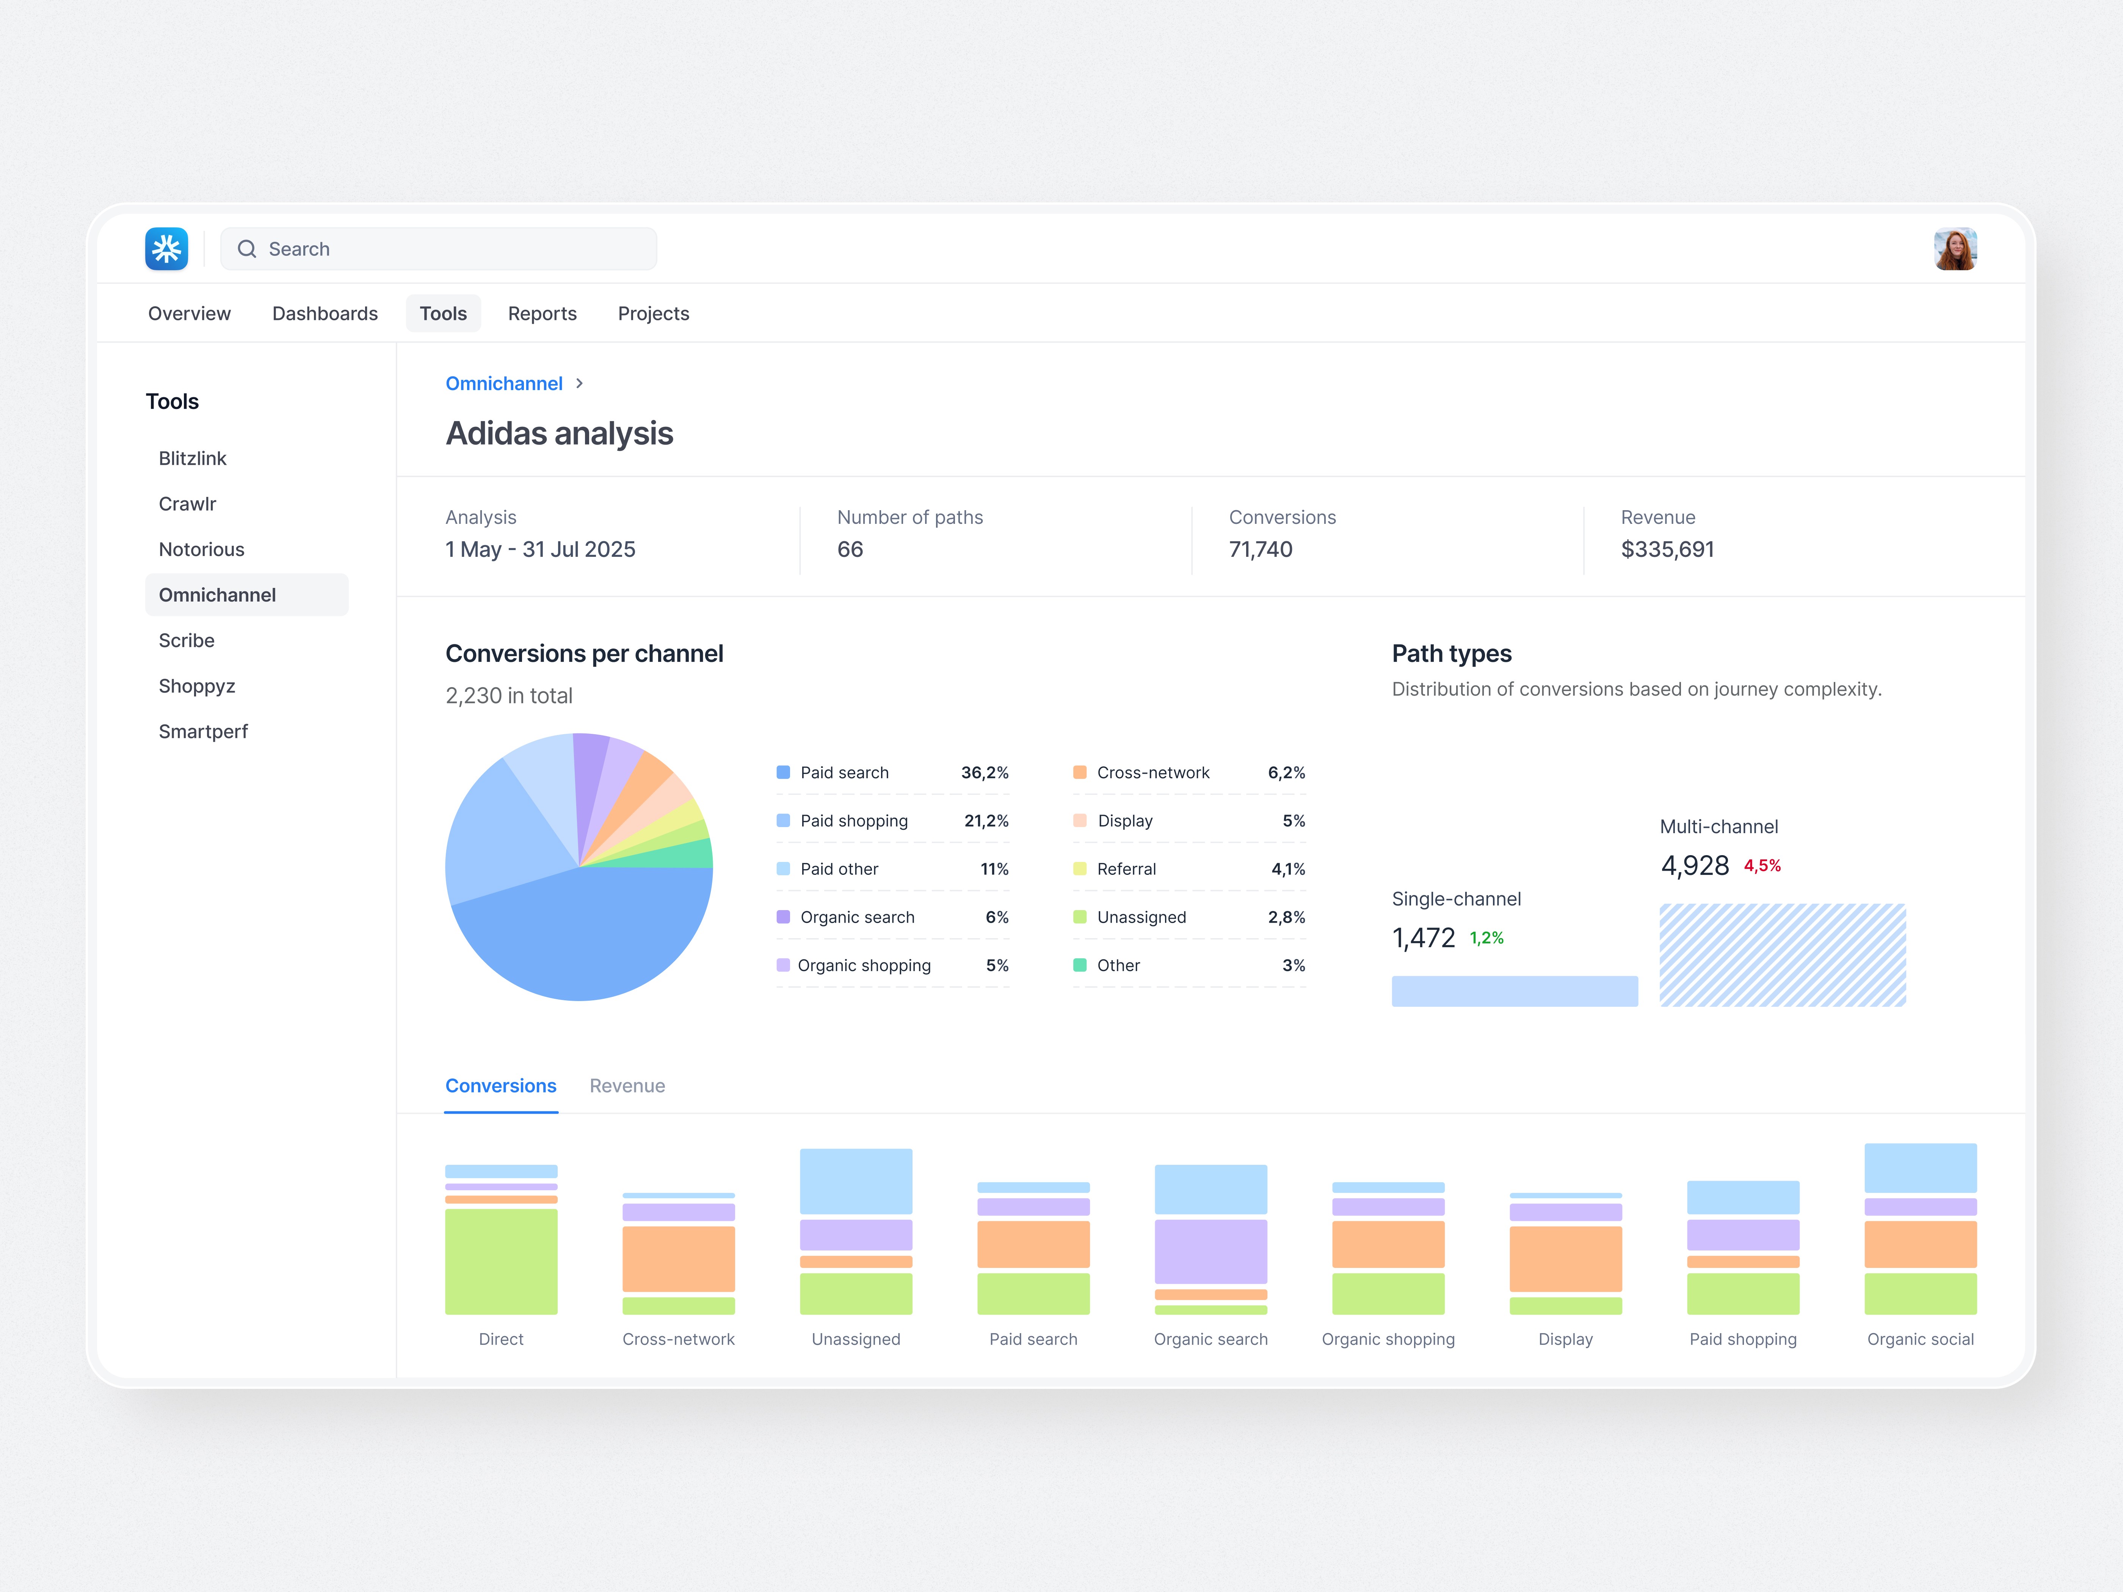Switch to the Revenue tab
Screen dimensions: 2123x1592
[628, 1085]
